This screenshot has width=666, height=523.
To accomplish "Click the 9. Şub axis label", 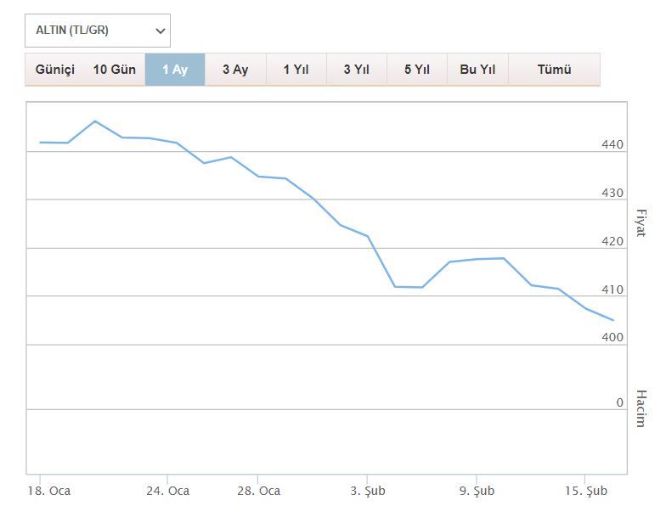I will pos(477,491).
